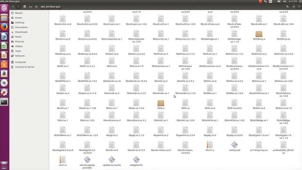Select the libXrender.so.1 file
The height and width of the screenshot is (170, 302).
click(161, 90)
